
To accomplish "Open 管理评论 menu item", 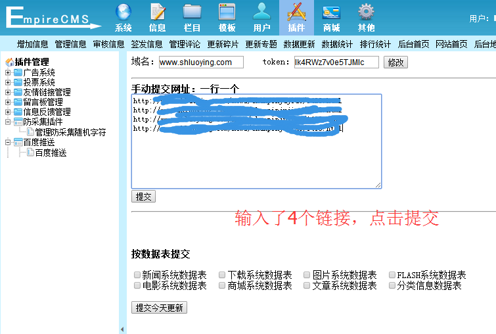I will pos(185,44).
